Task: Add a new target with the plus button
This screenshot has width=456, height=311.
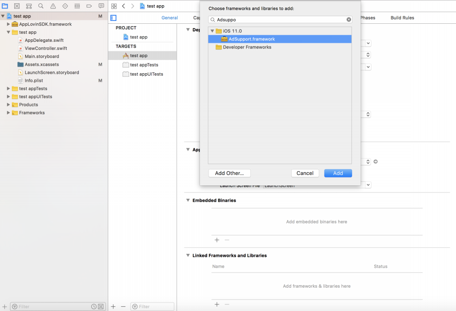Action: pyautogui.click(x=114, y=306)
